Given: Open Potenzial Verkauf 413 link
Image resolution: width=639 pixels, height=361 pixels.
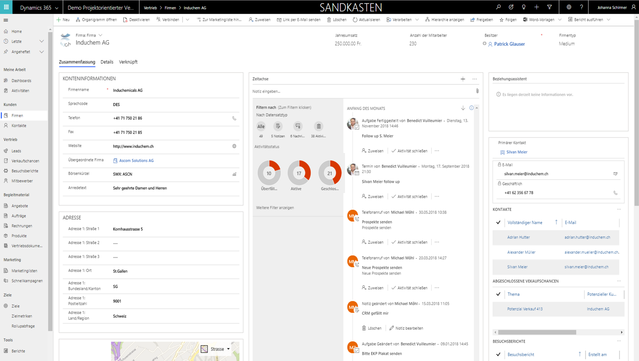Looking at the screenshot, I should click(x=525, y=309).
